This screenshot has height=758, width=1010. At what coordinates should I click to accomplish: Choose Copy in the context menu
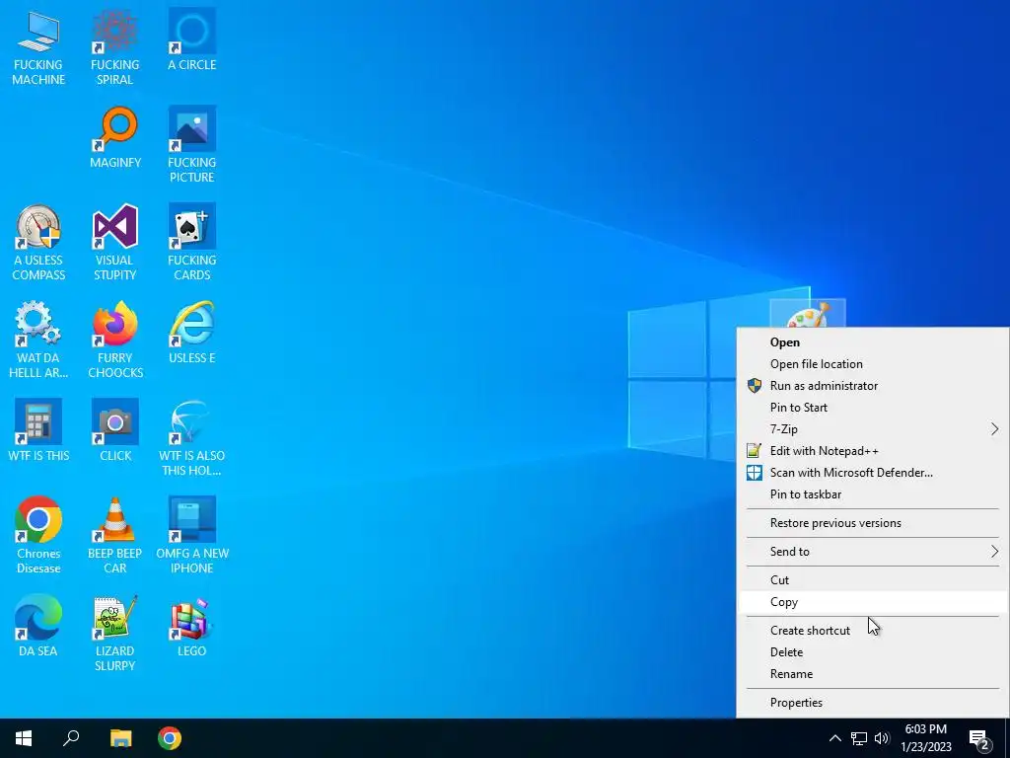[872, 602]
